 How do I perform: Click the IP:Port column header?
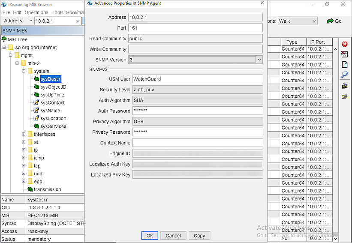pyautogui.click(x=319, y=42)
